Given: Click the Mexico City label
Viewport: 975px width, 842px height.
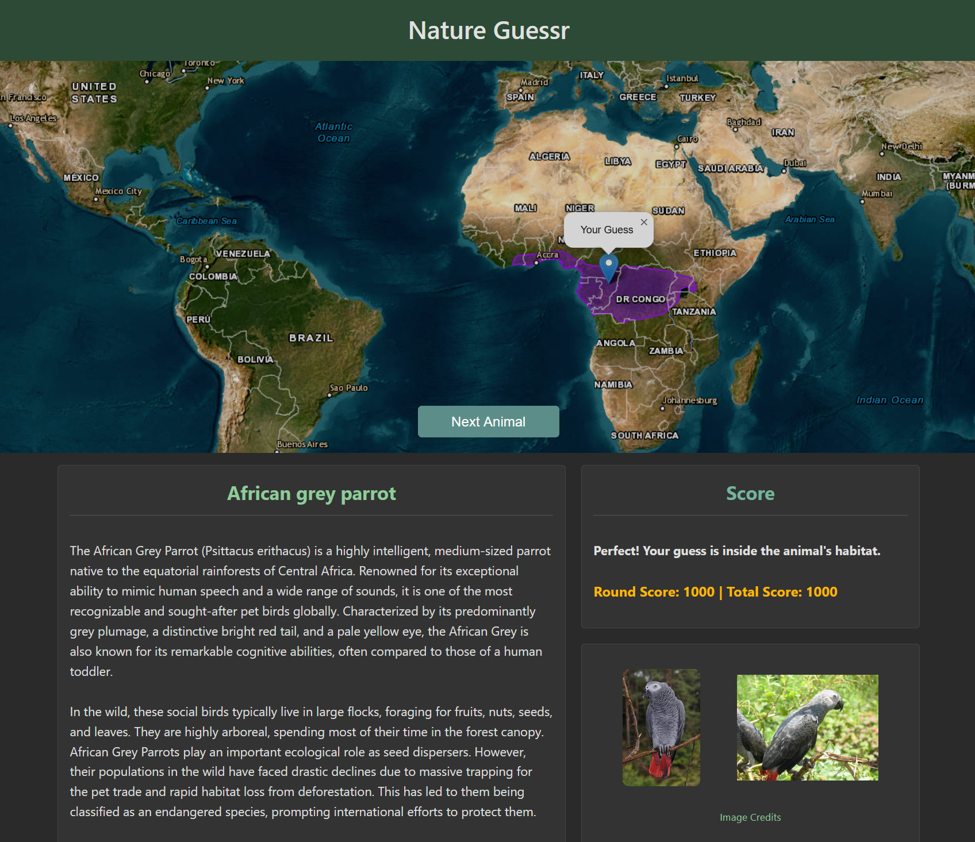Looking at the screenshot, I should (x=118, y=191).
